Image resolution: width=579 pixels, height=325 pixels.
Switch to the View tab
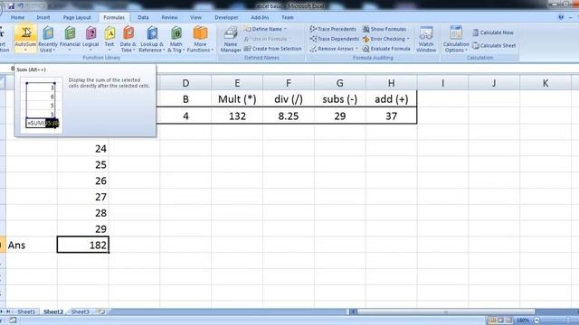click(195, 17)
